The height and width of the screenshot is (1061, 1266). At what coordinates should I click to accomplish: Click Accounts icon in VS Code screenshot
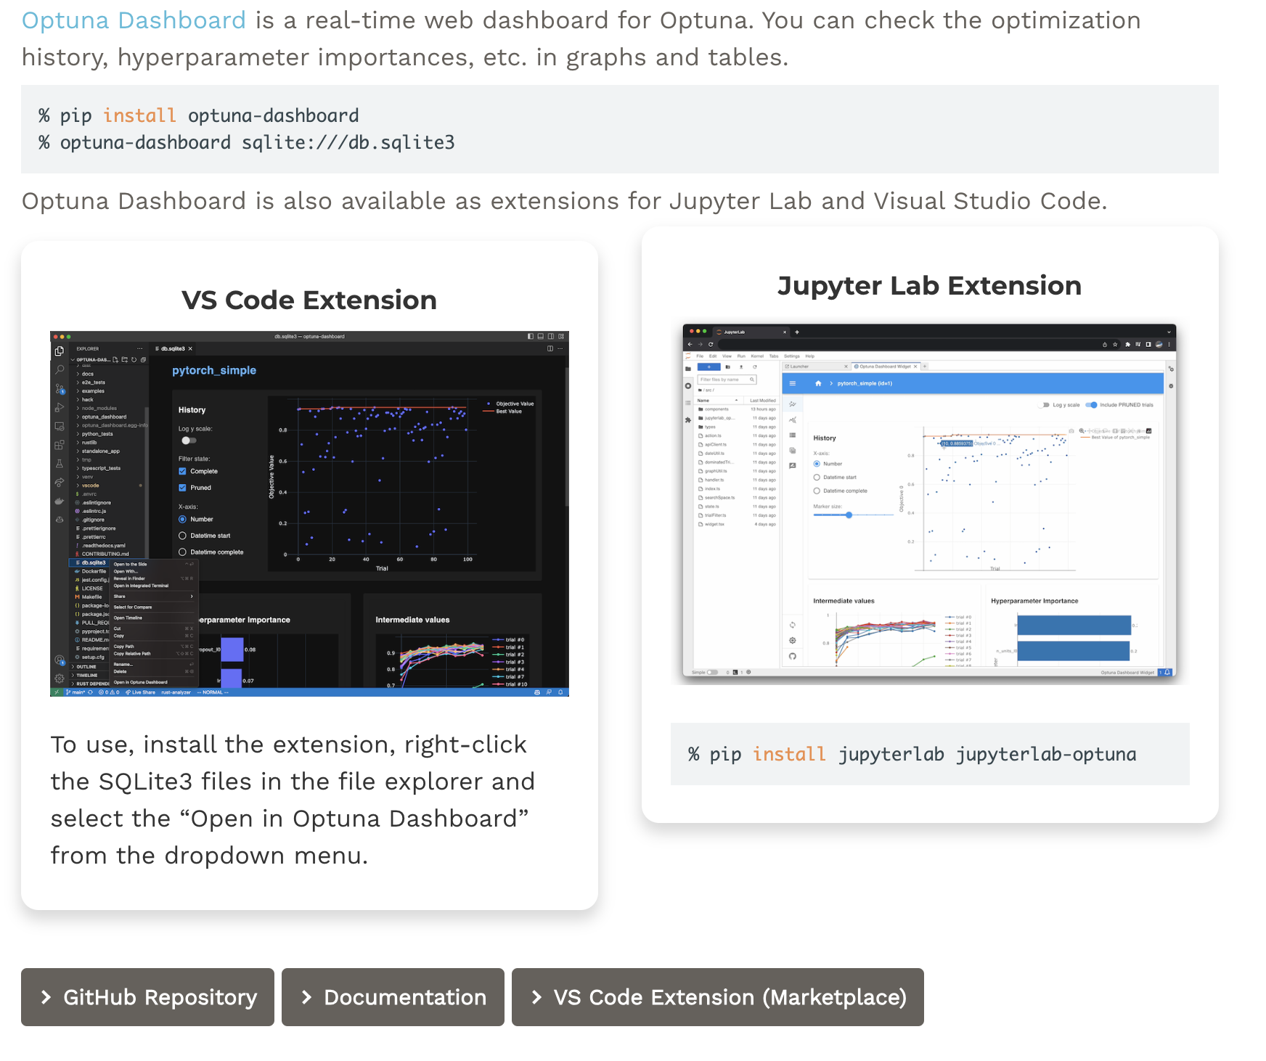(60, 660)
